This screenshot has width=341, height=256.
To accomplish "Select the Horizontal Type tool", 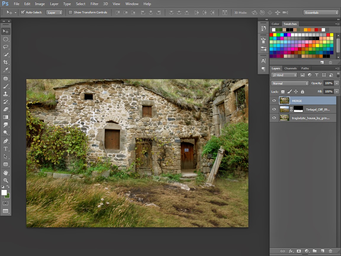I will (x=6, y=149).
